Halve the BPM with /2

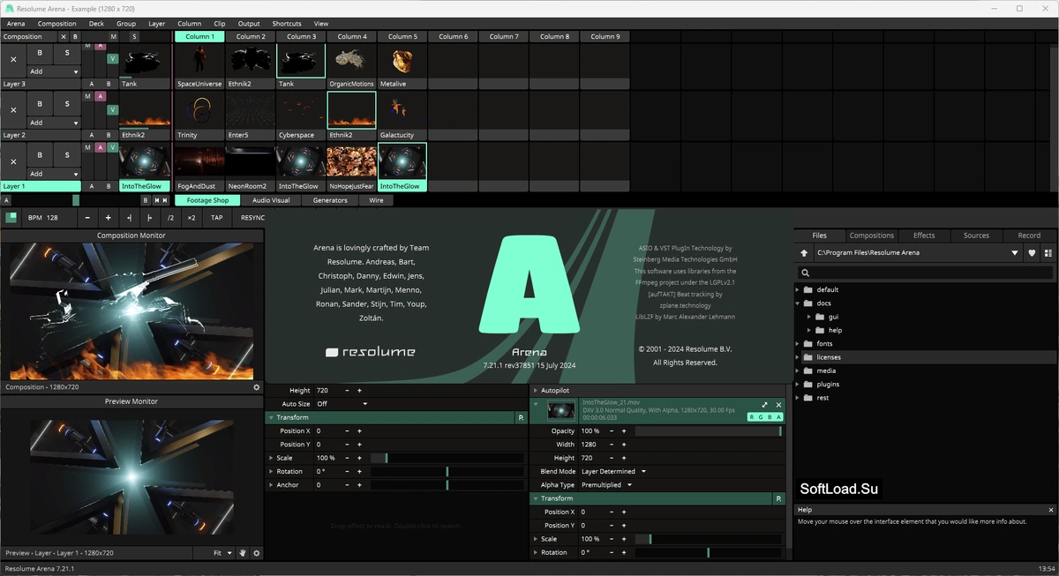[170, 217]
